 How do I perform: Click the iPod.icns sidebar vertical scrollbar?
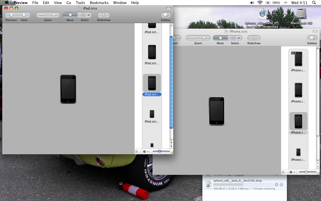[x=172, y=82]
